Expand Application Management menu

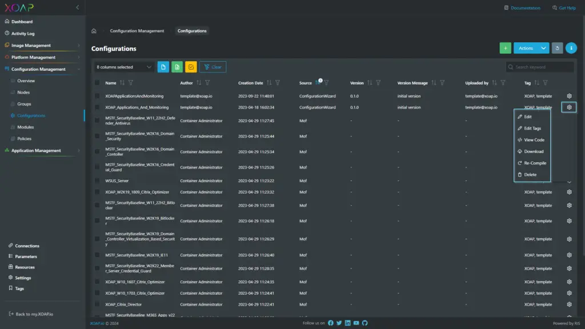click(x=42, y=151)
